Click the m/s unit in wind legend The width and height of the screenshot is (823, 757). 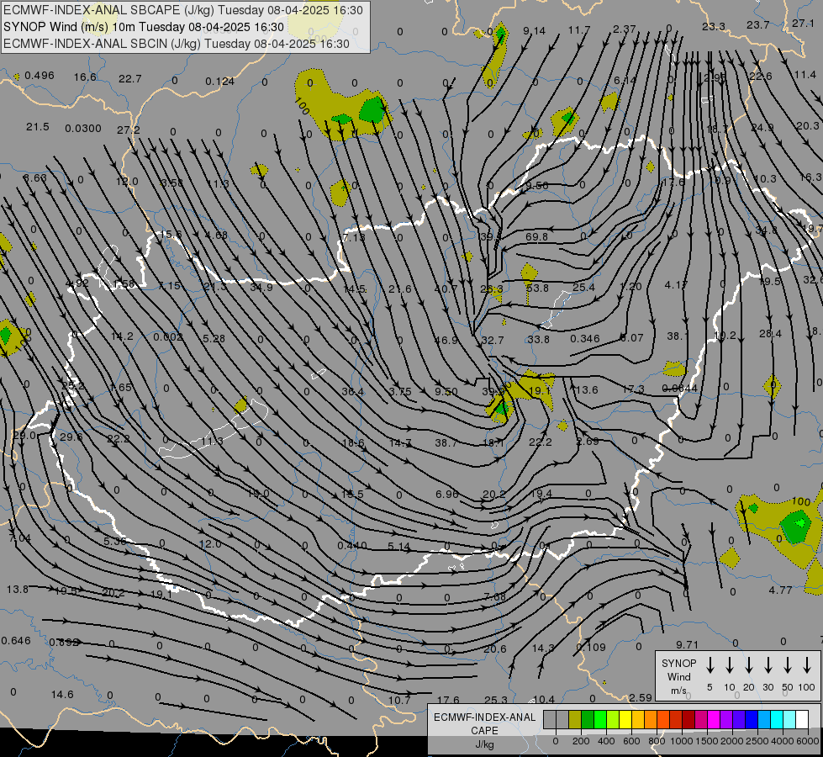point(678,691)
